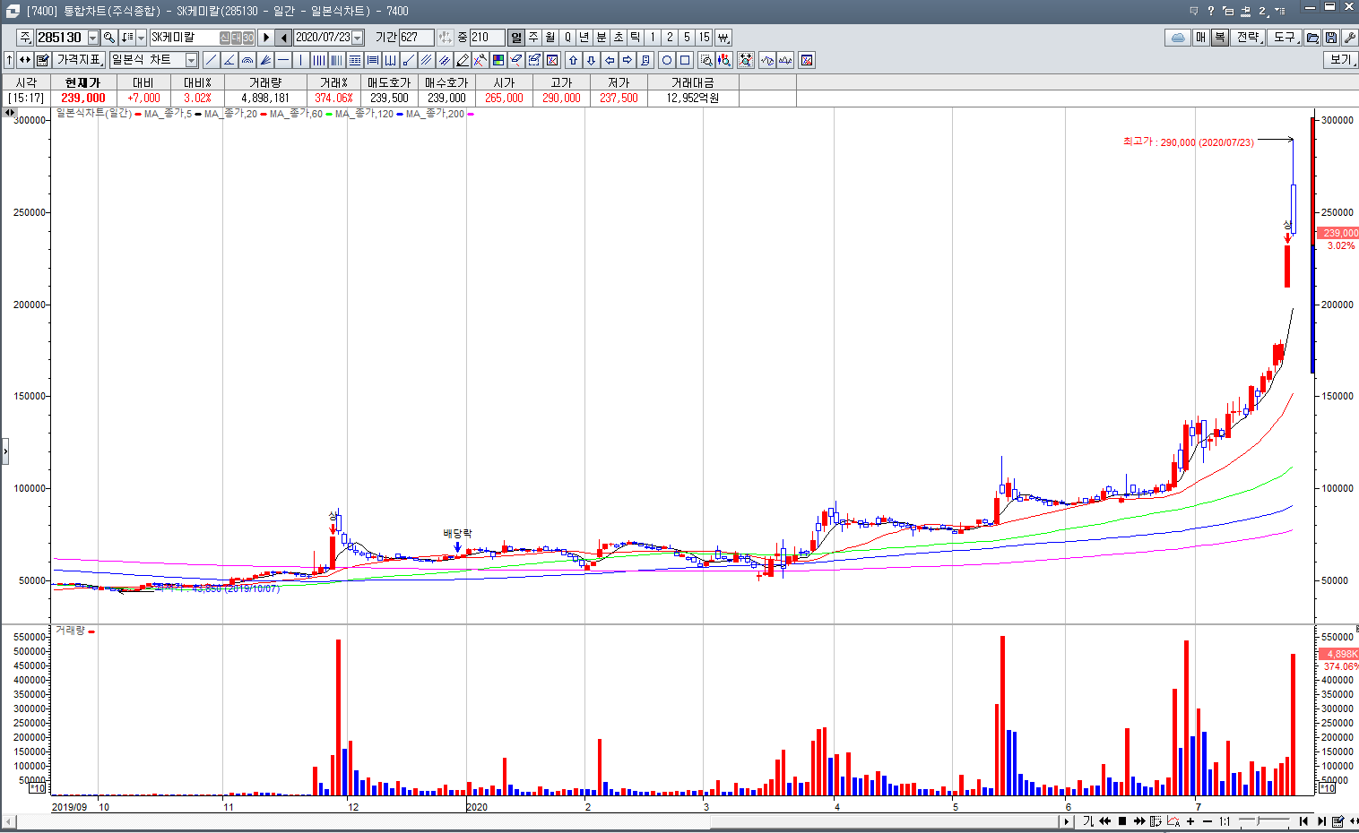Click the zoom out minus button
Viewport: 1359px width, 833px height.
point(1208,821)
